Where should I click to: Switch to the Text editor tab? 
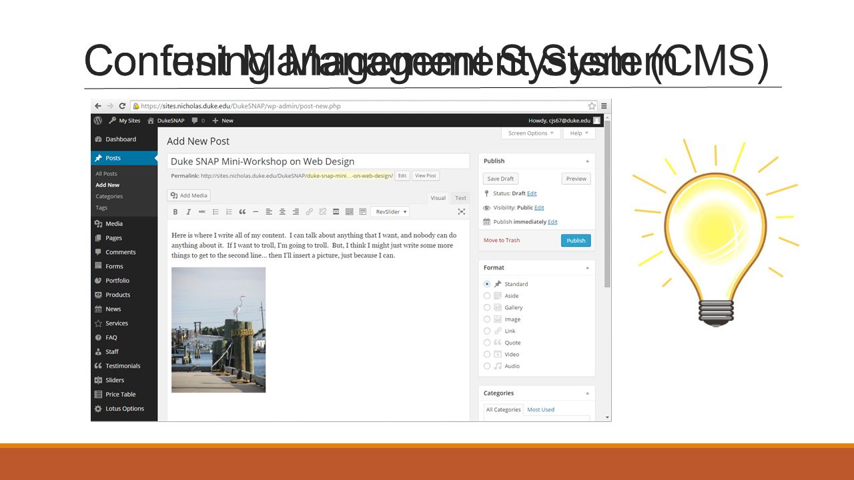pos(460,198)
